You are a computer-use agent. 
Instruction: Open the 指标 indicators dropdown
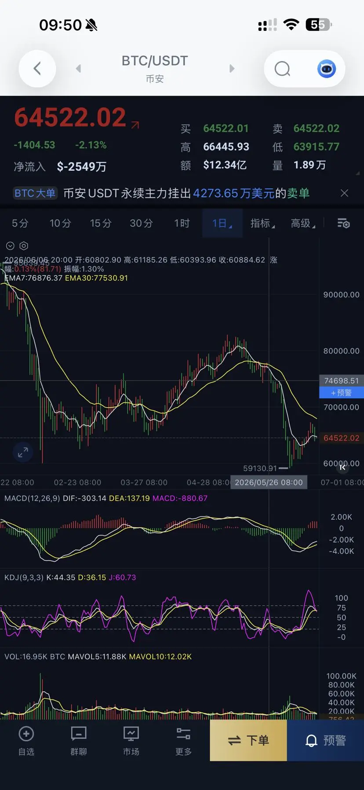262,223
